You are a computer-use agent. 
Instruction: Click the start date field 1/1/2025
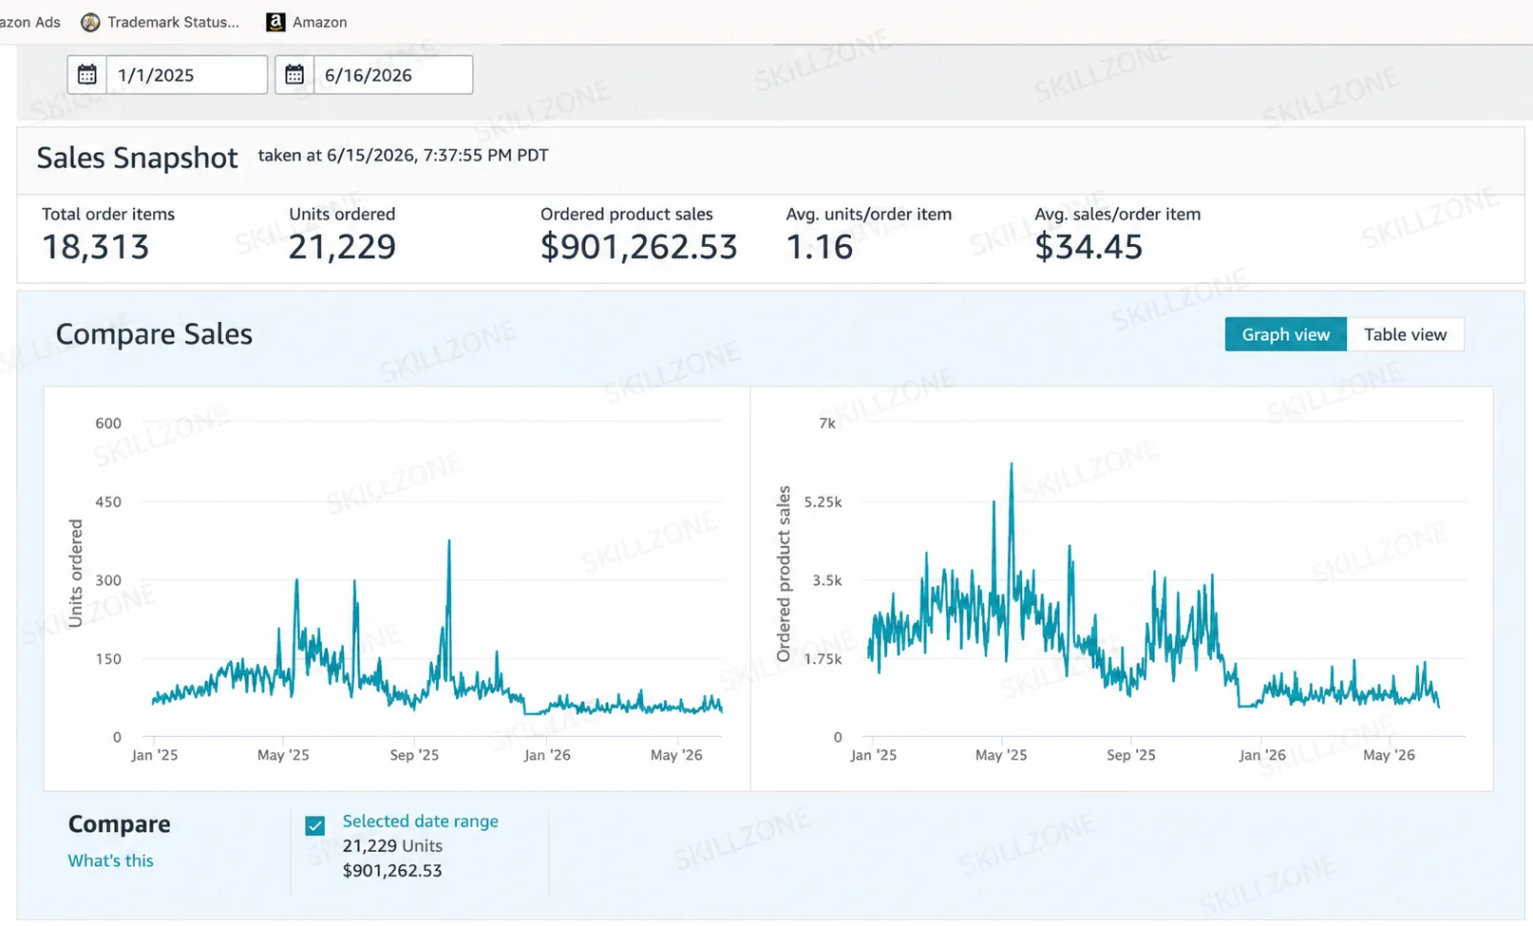186,75
